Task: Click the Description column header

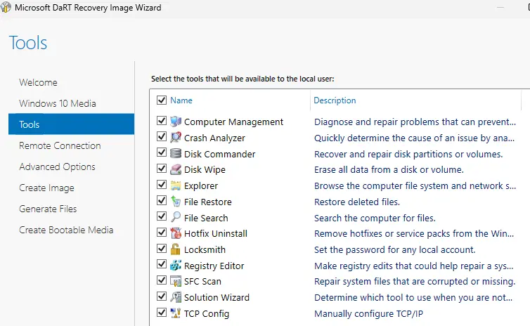Action: pyautogui.click(x=335, y=100)
